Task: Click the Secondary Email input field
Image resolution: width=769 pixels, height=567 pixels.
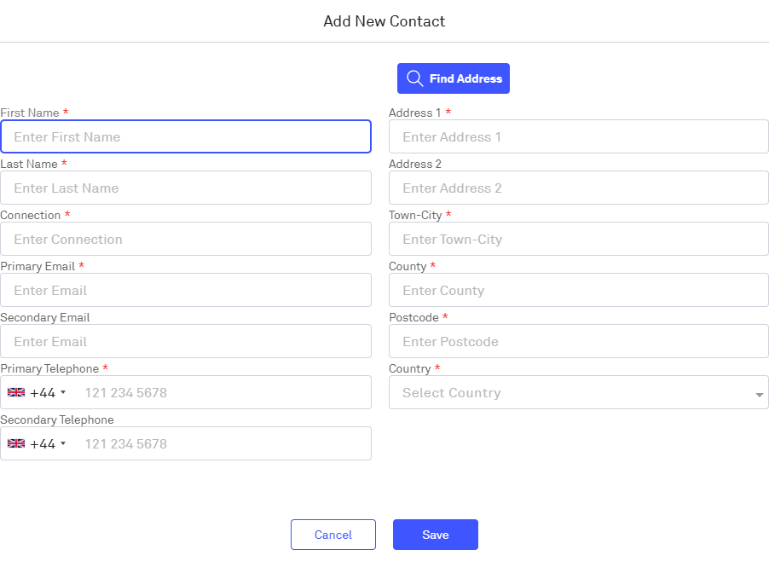Action: (186, 341)
